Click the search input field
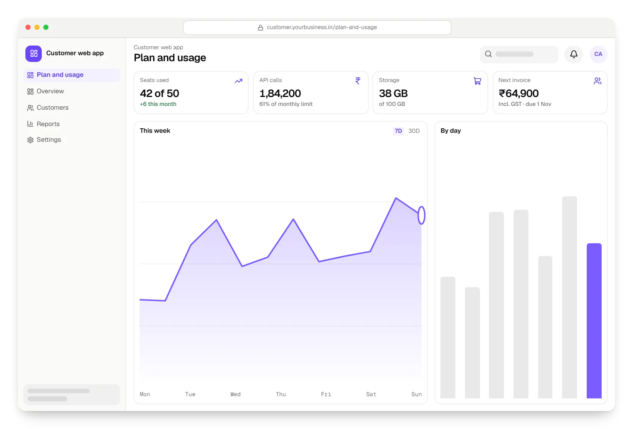Image resolution: width=633 pixels, height=429 pixels. pyautogui.click(x=519, y=54)
